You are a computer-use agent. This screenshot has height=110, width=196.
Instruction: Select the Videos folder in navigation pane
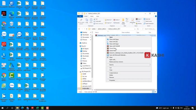point(84,63)
